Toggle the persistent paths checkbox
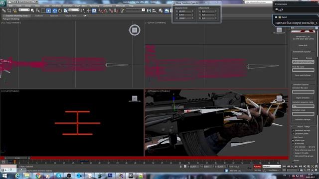Screen dimensions: 319x179 (294, 134)
